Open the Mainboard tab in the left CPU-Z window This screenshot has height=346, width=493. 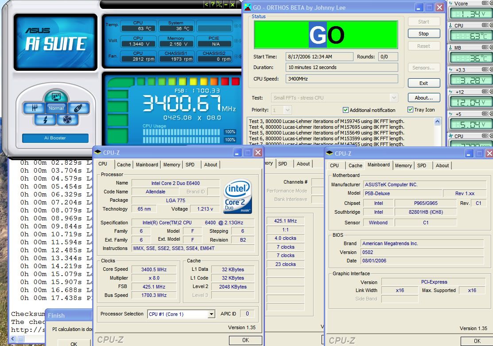147,165
